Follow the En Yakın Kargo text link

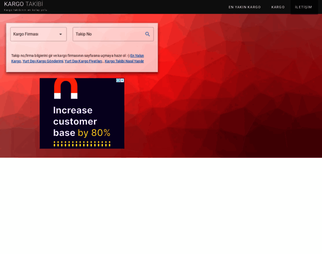point(137,55)
